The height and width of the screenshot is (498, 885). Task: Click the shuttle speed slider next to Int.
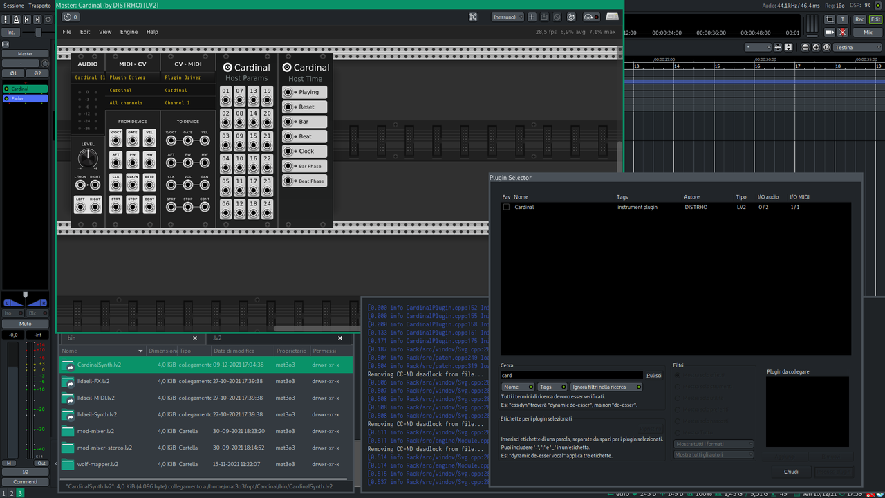tap(38, 33)
